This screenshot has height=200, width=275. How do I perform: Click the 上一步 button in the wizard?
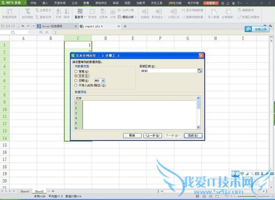pos(152,136)
